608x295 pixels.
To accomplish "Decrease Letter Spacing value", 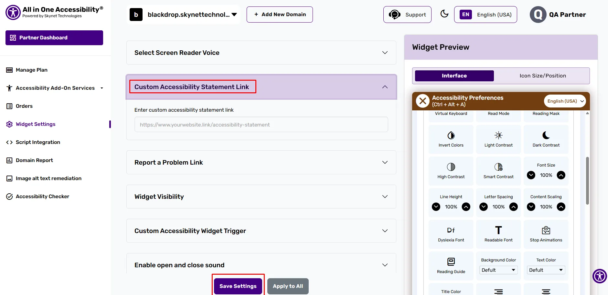I will (x=484, y=207).
